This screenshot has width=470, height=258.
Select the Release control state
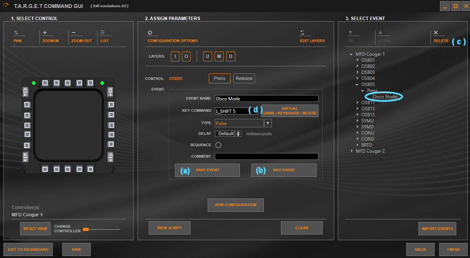(x=244, y=78)
